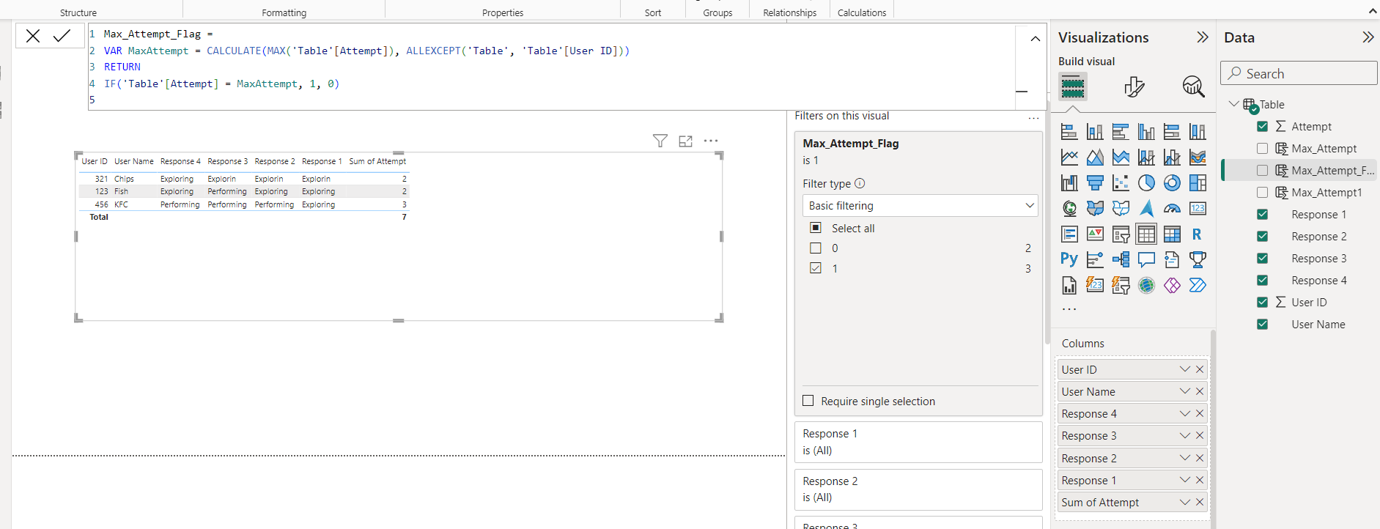Viewport: 1380px width, 529px height.
Task: Uncheck the Response 4 field
Action: pos(1262,281)
